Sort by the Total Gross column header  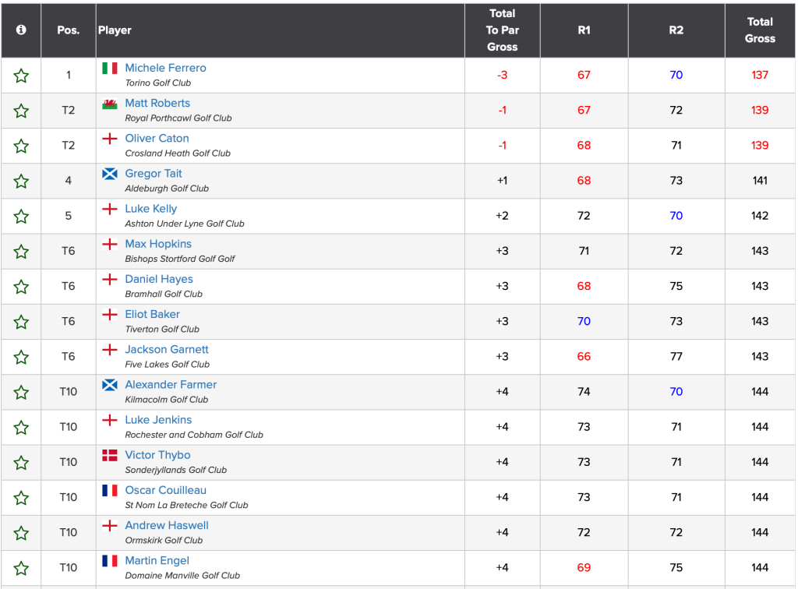pos(760,30)
